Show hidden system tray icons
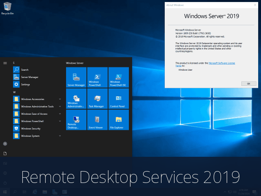Image resolution: width=261 pixels, height=196 pixels. point(225,192)
